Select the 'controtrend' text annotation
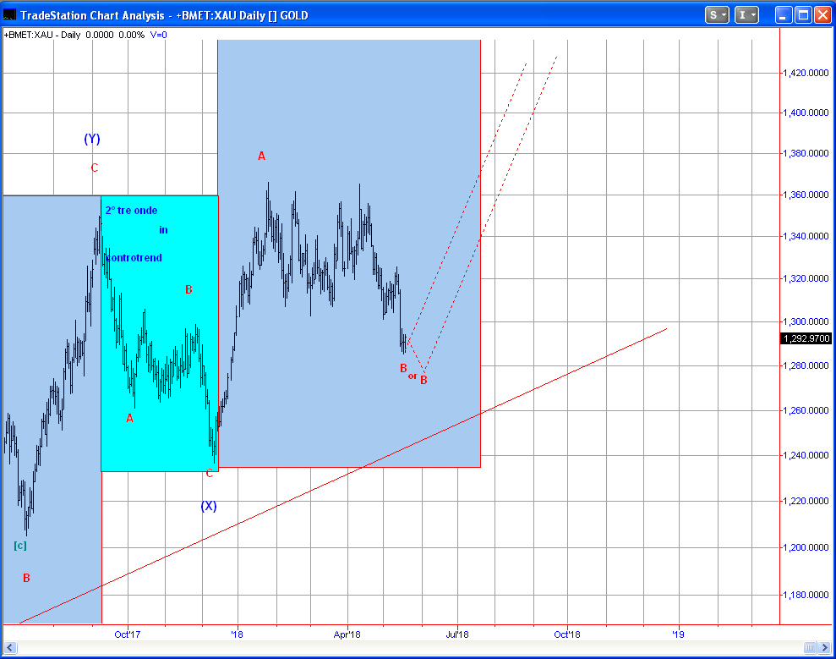Viewport: 836px width, 659px height. click(134, 258)
